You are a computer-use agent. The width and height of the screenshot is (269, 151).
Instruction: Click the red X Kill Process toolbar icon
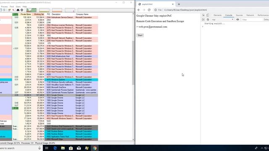tap(13, 10)
